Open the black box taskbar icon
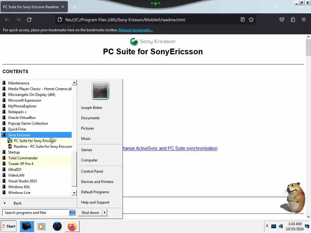 (27, 226)
